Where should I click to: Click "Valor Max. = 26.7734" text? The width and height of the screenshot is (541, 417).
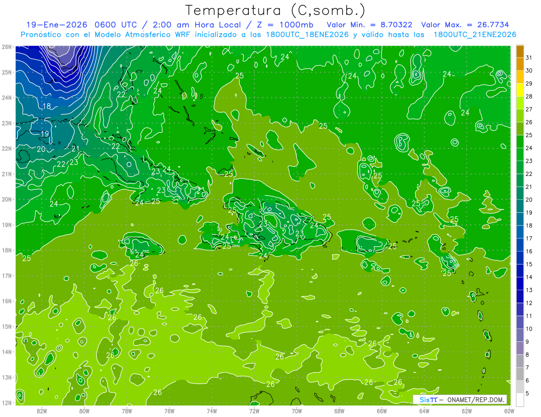pyautogui.click(x=465, y=25)
